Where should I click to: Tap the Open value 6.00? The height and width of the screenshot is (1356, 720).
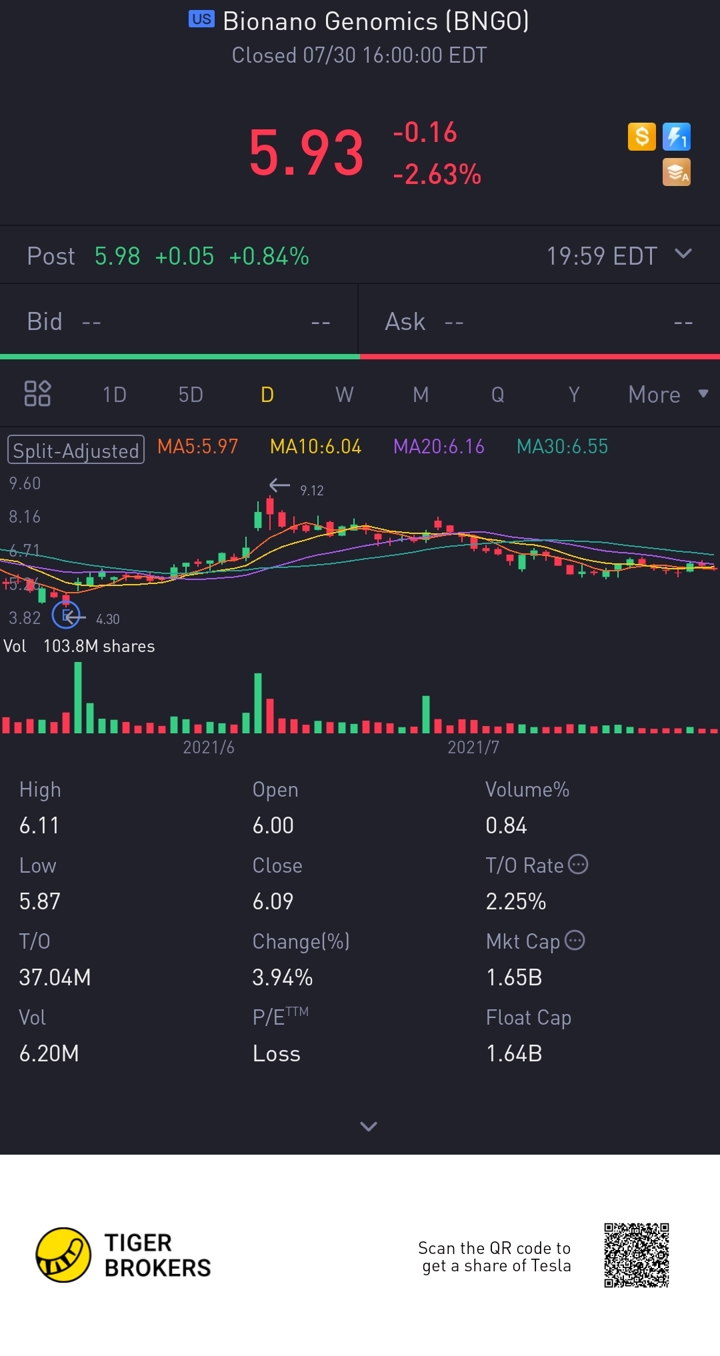coord(273,826)
